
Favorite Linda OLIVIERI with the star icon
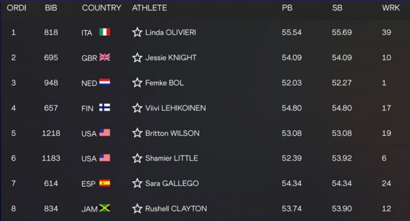click(137, 32)
